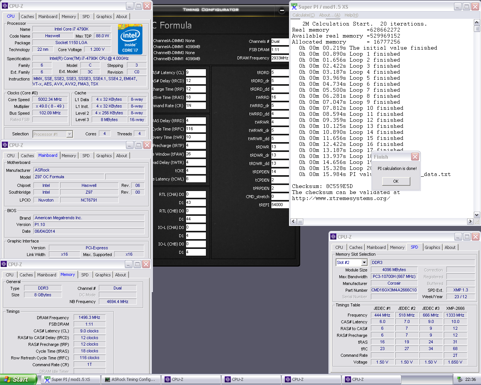Image resolution: width=481 pixels, height=385 pixels.
Task: Close the Finish dialog with its X
Action: [x=415, y=157]
